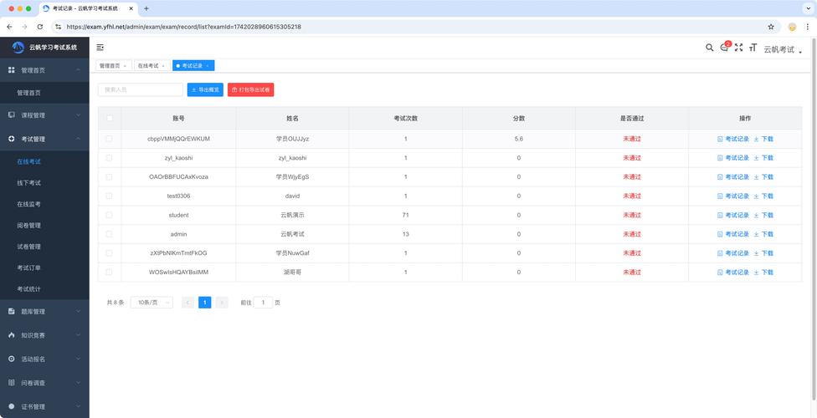Reload the page in the browser
The width and height of the screenshot is (817, 418).
coord(39,27)
